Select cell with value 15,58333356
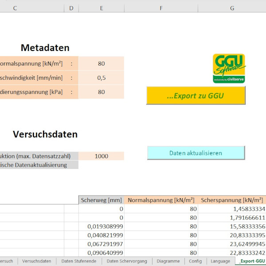The height and width of the screenshot is (266, 266). pyautogui.click(x=232, y=227)
